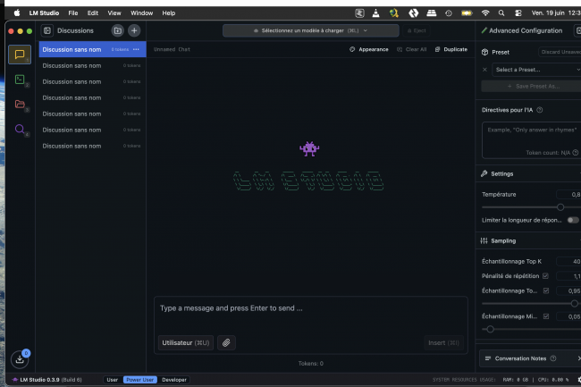Adjust Échantillonnage Min P slider handle
Viewport: 581px width, 387px height.
tap(490, 329)
